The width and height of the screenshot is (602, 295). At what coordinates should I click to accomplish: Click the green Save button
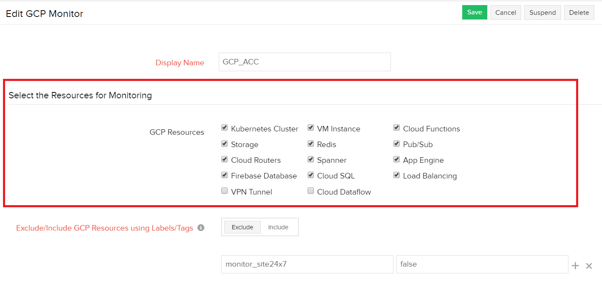(x=475, y=12)
